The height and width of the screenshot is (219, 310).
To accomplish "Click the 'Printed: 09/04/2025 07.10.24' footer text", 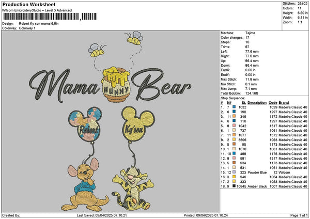I will click(x=206, y=215).
